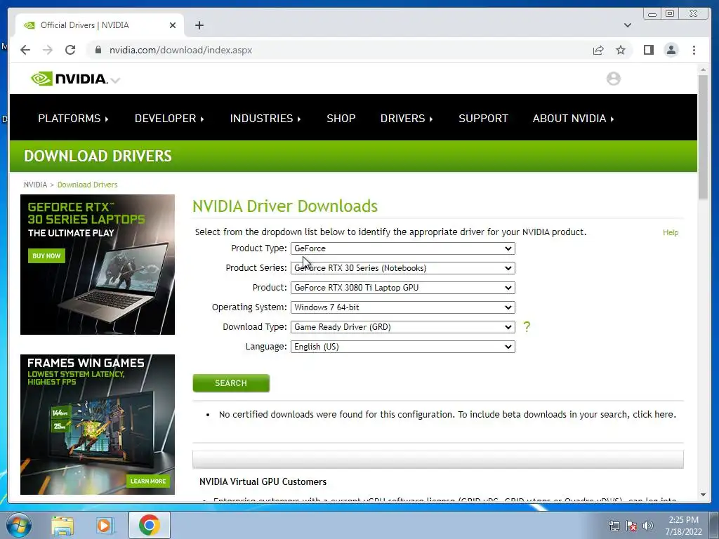Image resolution: width=719 pixels, height=539 pixels.
Task: Open the Product Series dropdown
Action: click(x=402, y=268)
